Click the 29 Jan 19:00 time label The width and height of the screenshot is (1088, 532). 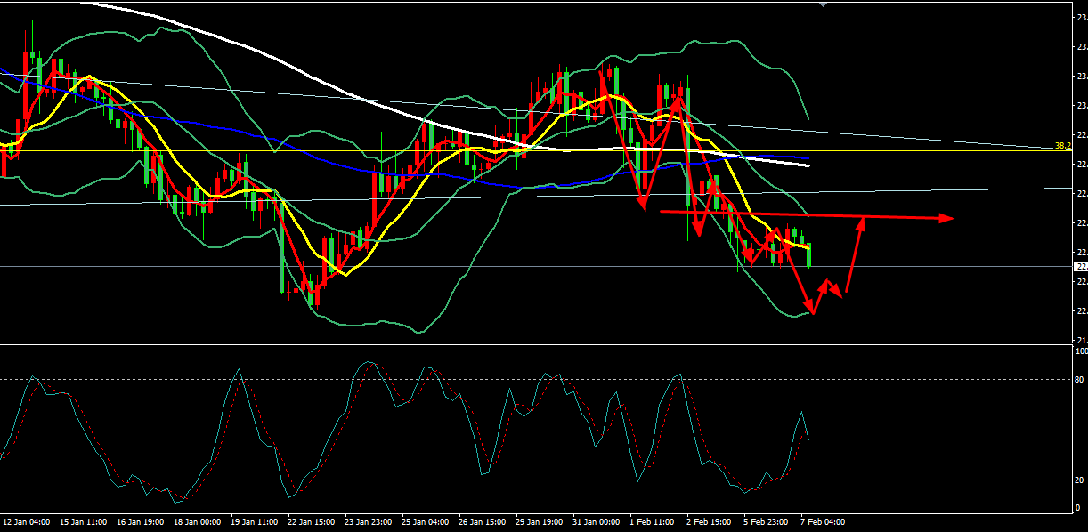[538, 520]
